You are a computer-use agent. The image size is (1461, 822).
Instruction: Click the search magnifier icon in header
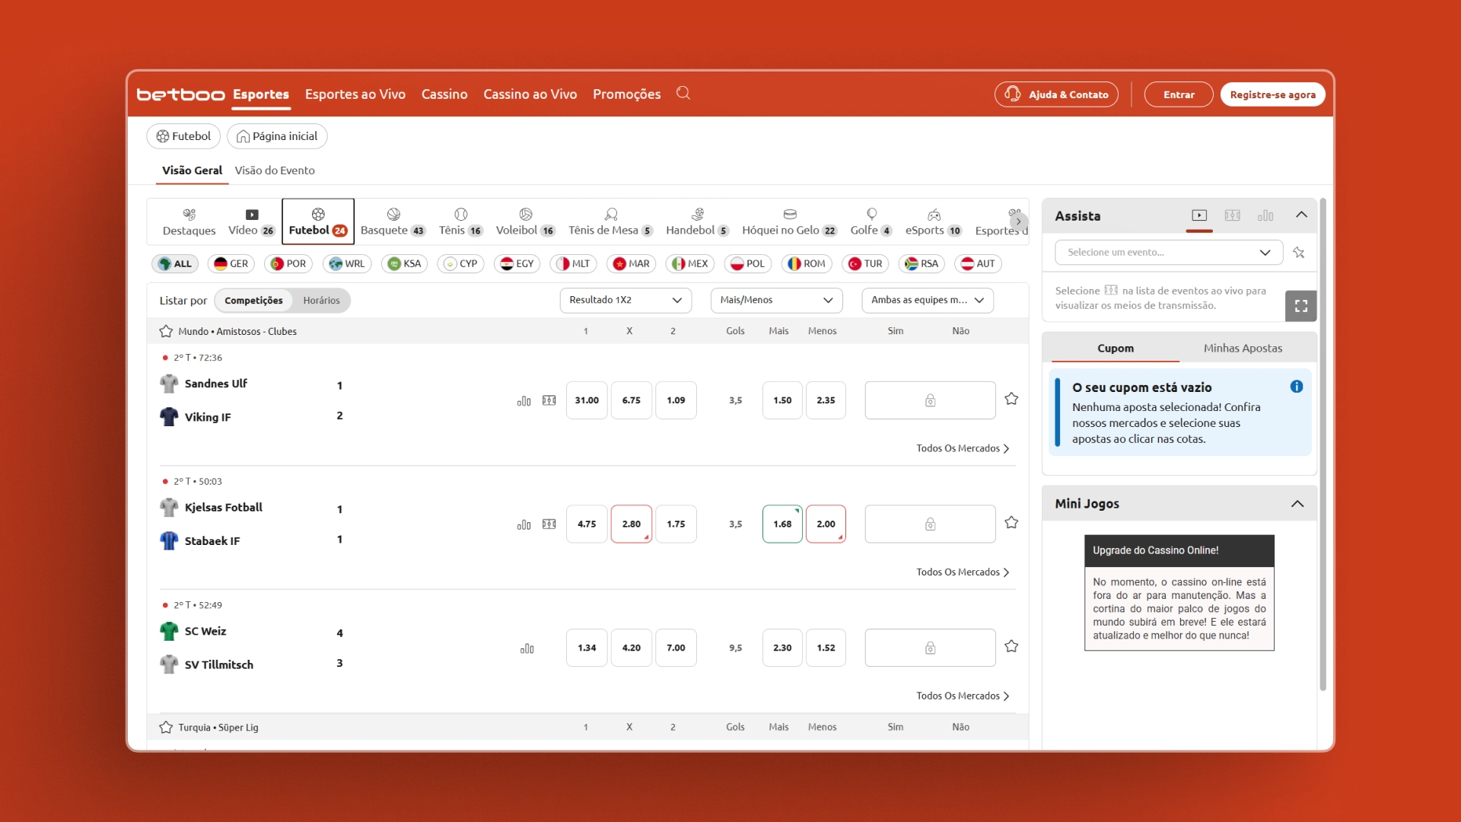point(683,93)
